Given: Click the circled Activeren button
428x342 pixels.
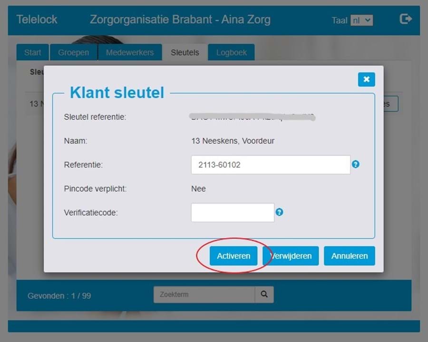Looking at the screenshot, I should pos(233,256).
